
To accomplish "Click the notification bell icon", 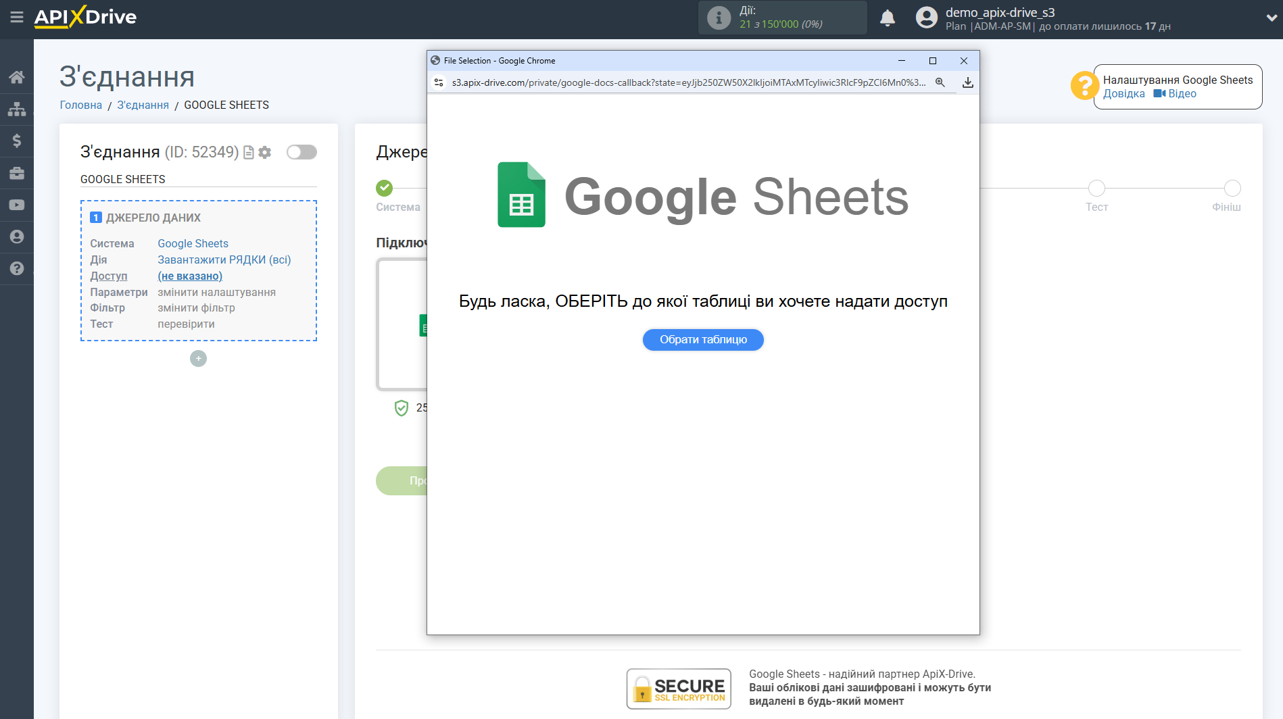I will click(x=887, y=18).
